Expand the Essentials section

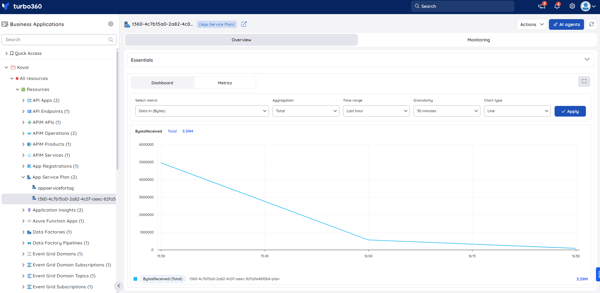587,60
